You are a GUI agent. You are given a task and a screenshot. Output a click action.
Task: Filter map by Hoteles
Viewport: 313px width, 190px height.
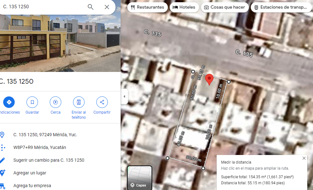[x=184, y=7]
